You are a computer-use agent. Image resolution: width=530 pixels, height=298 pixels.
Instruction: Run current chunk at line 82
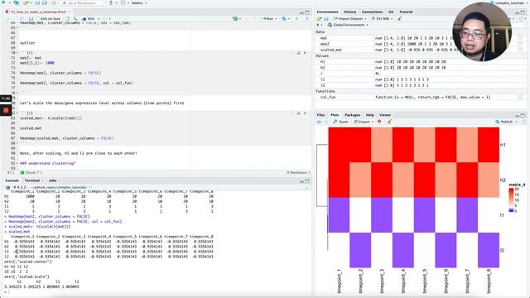click(x=305, y=113)
